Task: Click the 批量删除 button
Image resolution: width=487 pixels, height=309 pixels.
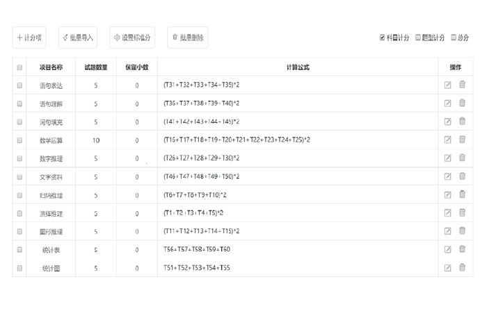Action: click(187, 37)
